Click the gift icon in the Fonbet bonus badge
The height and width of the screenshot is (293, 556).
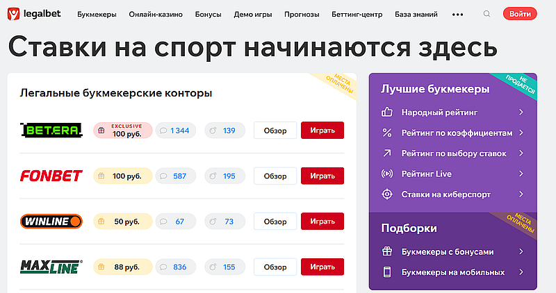(101, 176)
